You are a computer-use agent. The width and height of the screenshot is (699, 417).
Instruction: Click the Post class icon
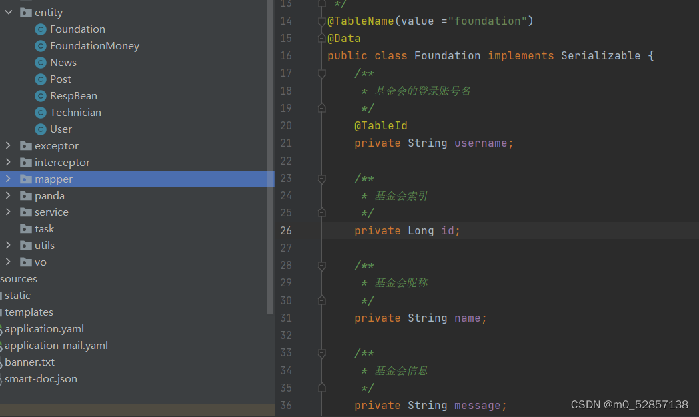(x=40, y=79)
